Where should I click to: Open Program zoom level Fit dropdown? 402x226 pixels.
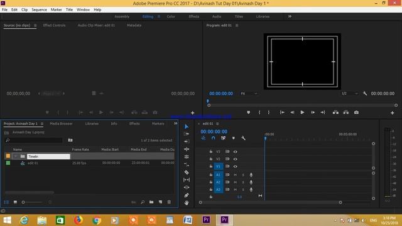pos(249,94)
